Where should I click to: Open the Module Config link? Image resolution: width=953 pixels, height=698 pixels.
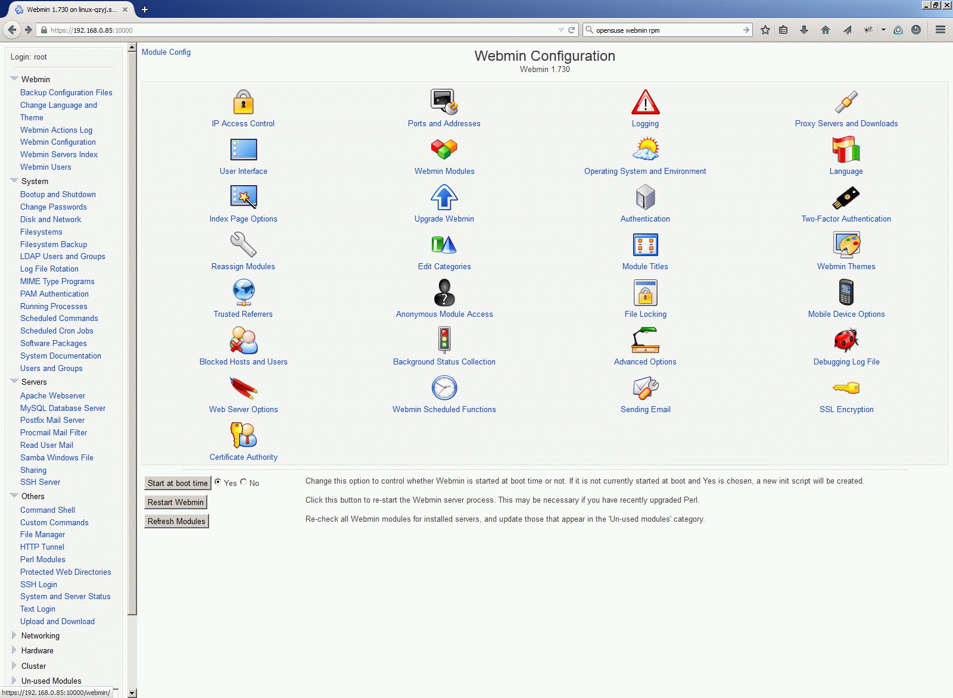tap(166, 52)
